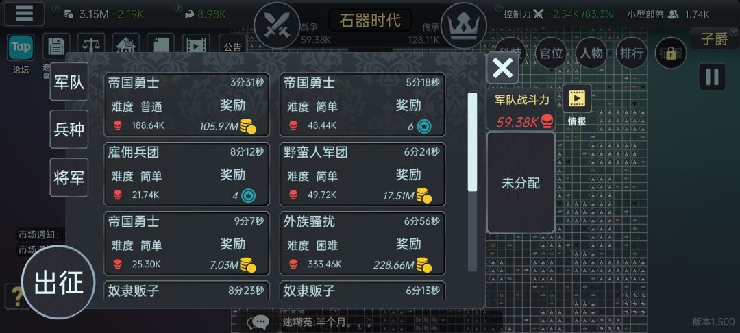740x333 pixels.
Task: Launch expedition with 出征 button
Action: [58, 282]
